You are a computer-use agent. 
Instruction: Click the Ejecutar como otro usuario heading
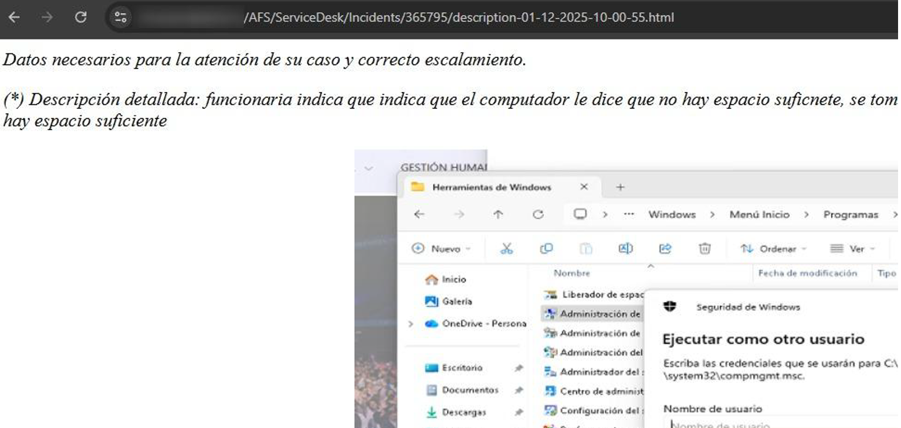pos(763,339)
